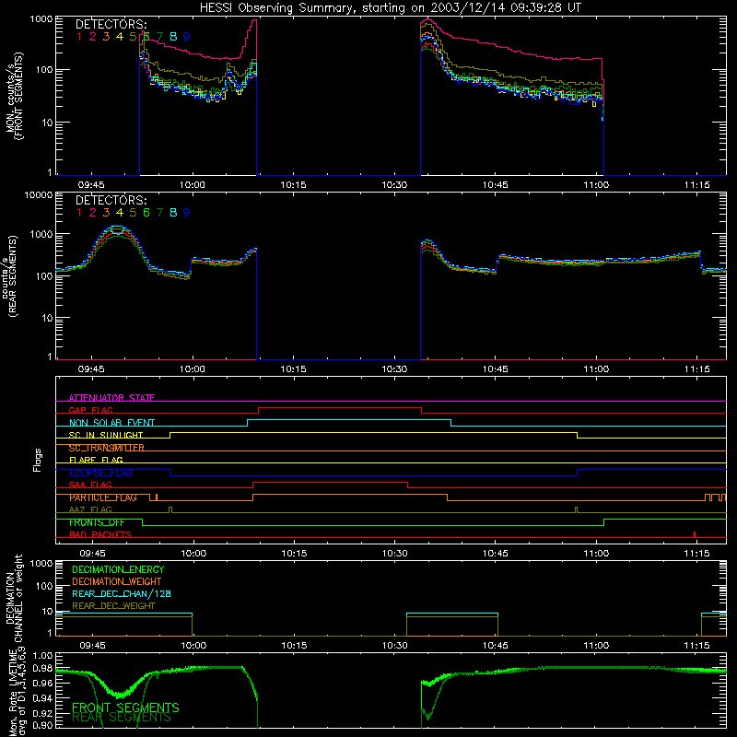Viewport: 737px width, 737px height.
Task: Click the 11:00 tick in front segments panel
Action: pos(596,185)
